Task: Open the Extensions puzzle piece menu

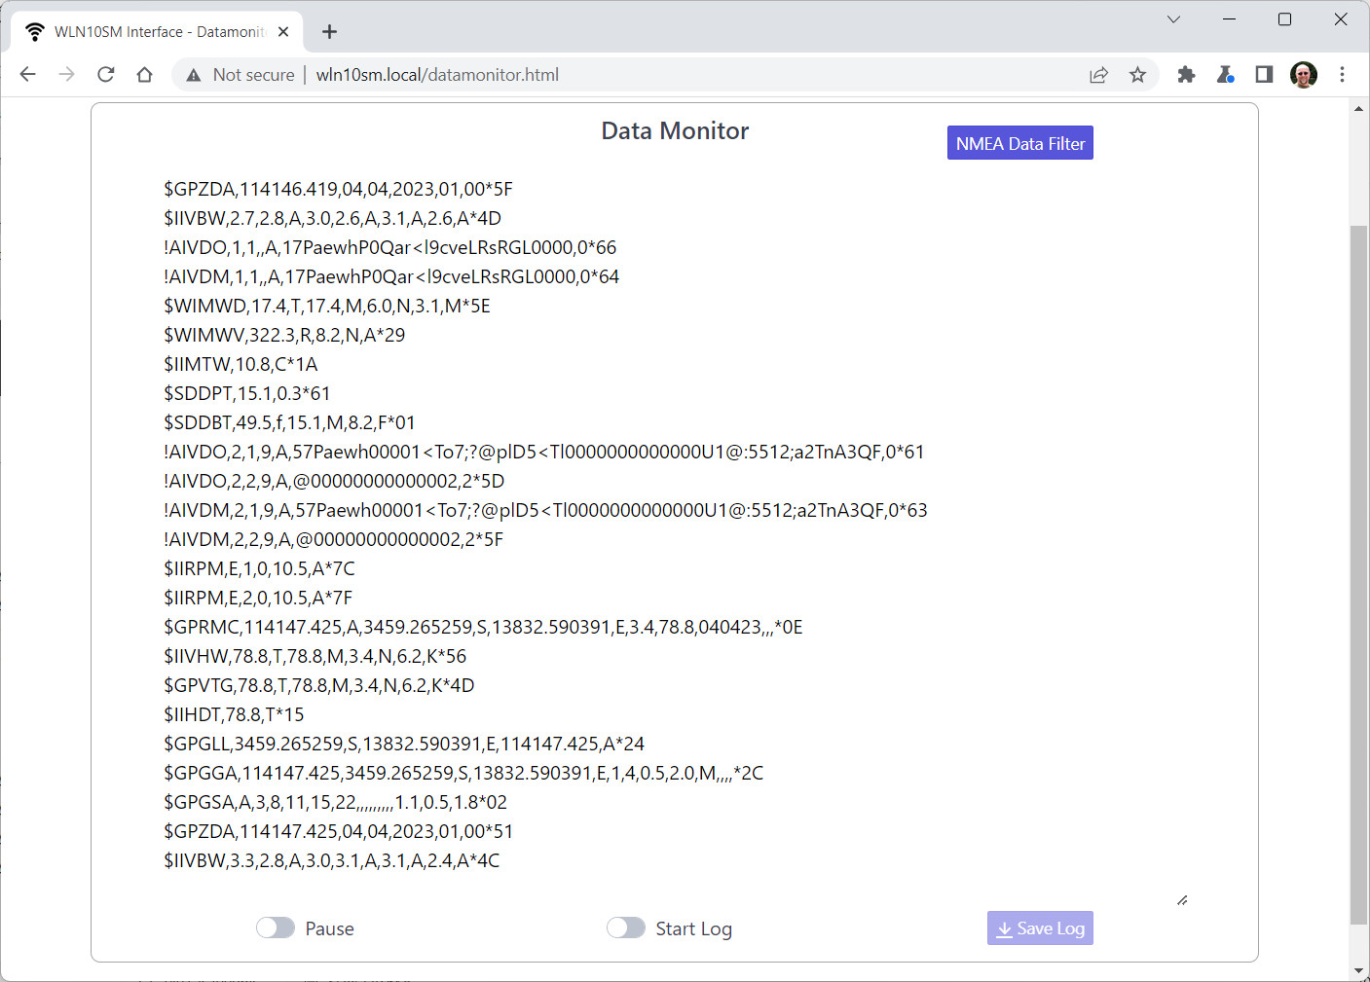Action: 1186,75
